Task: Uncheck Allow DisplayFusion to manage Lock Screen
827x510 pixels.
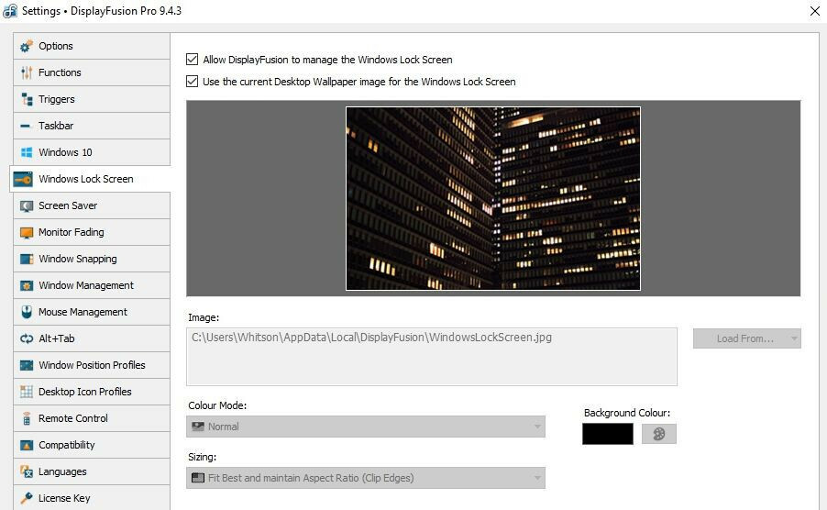Action: point(192,60)
